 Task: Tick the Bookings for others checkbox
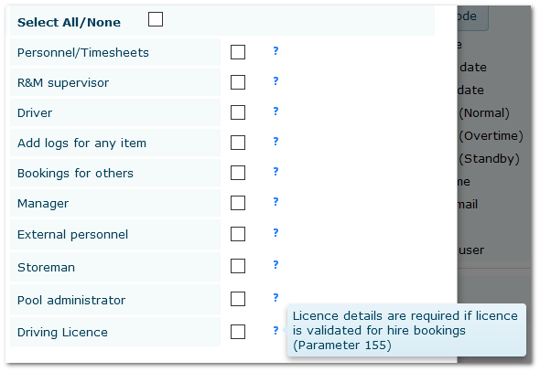pos(238,173)
